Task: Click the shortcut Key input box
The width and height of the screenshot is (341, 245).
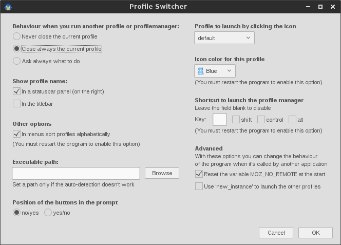Action: (220, 120)
